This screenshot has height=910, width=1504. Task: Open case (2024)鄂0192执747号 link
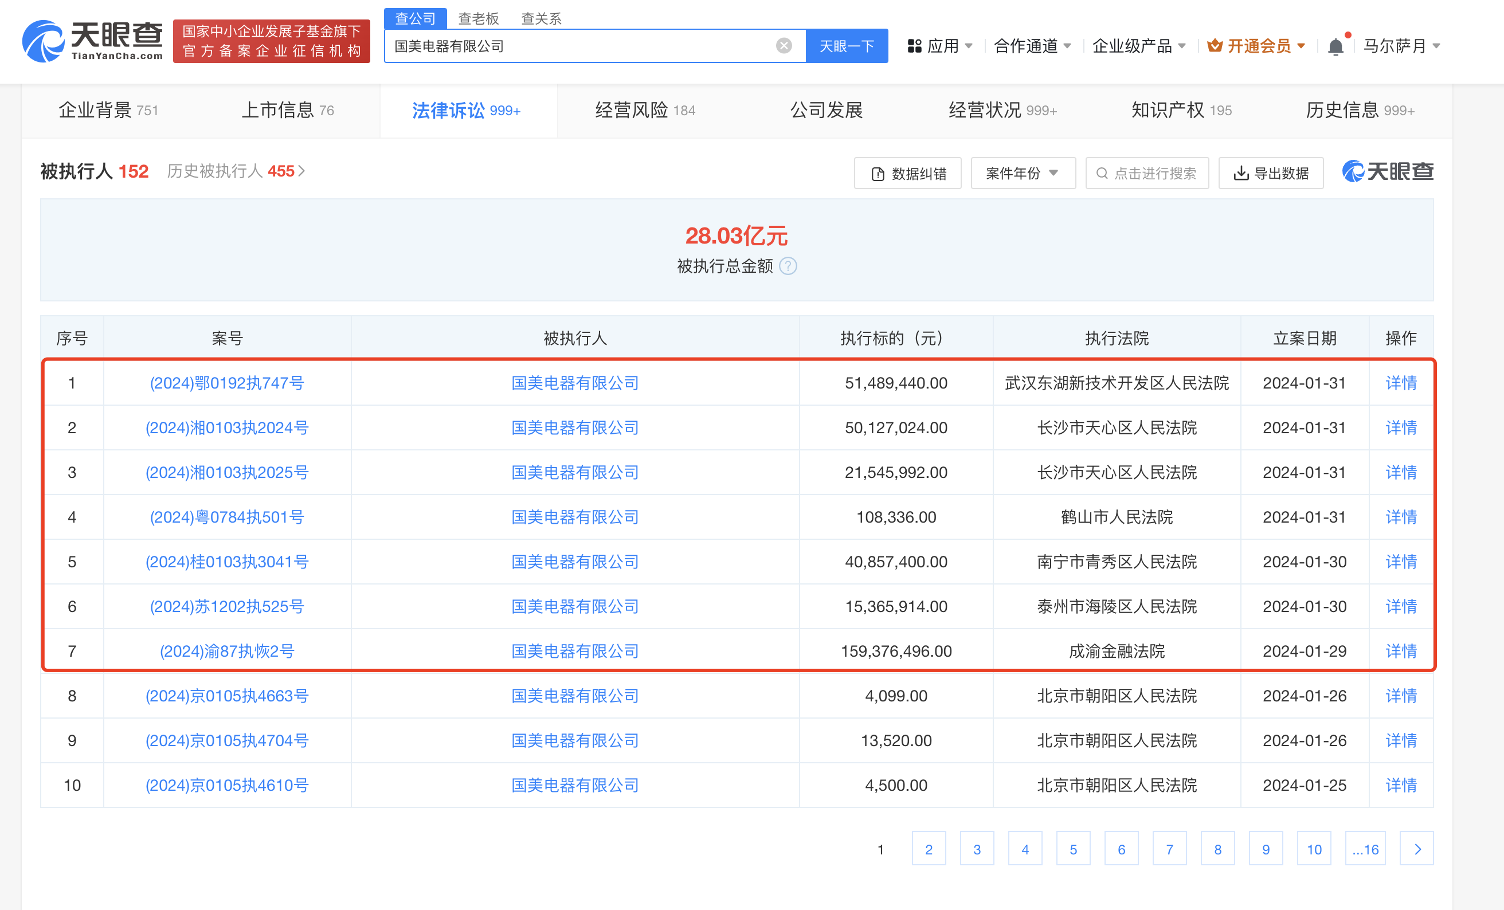[226, 383]
